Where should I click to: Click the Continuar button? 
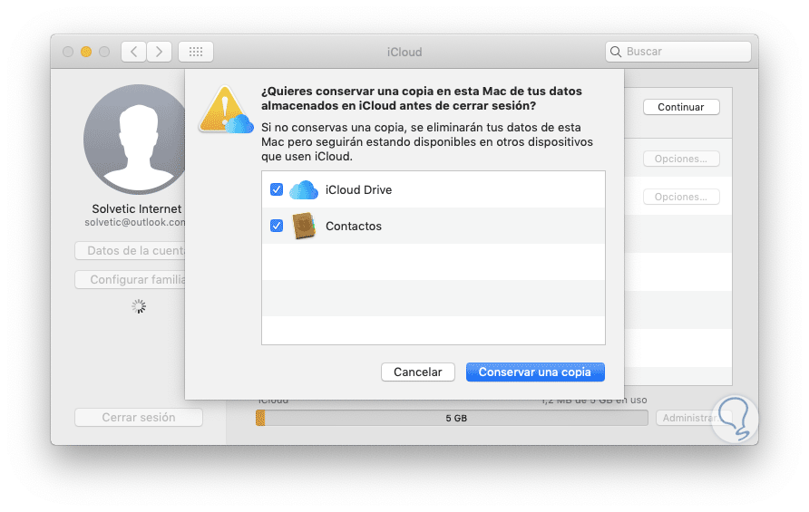tap(681, 107)
